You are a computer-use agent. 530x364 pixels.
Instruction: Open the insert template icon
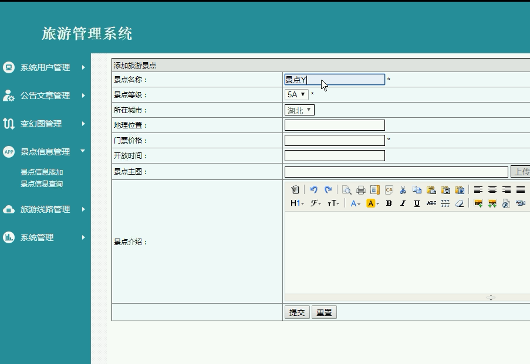(x=375, y=190)
